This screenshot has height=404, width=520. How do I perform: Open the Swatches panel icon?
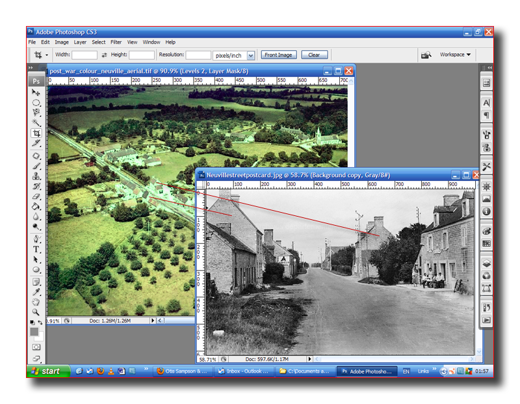tap(486, 244)
